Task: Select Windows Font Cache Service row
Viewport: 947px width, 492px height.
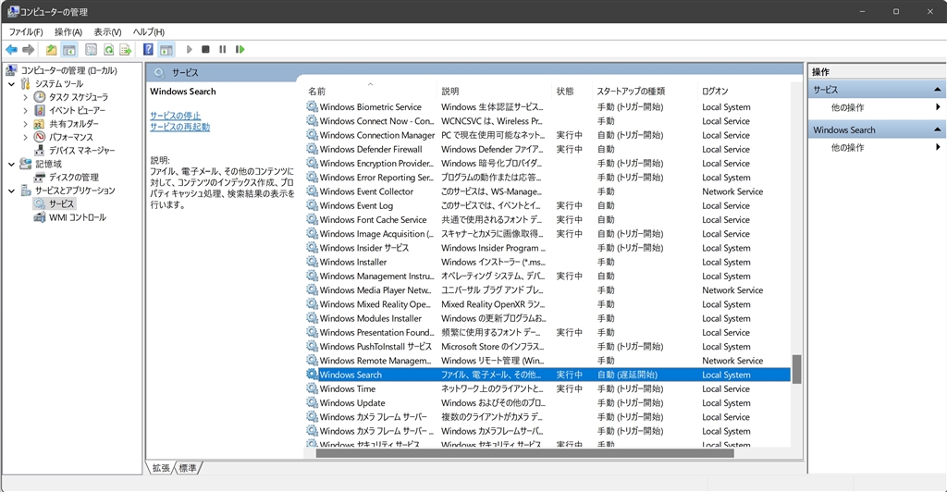Action: point(547,220)
